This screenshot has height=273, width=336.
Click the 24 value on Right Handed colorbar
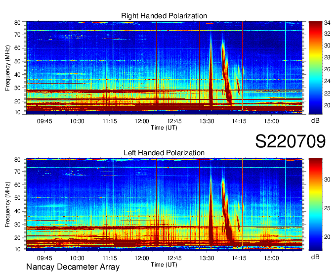coord(327,81)
